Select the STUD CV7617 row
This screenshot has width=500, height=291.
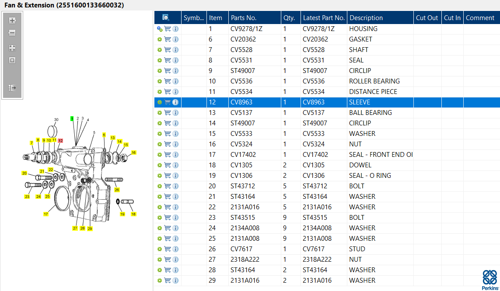click(x=327, y=249)
